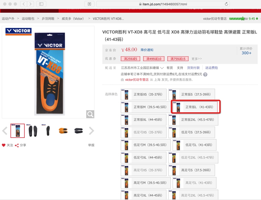Image resolution: width=261 pixels, height=200 pixels.
Task: Go forward using Safari forward arrow
Action: pos(30,4)
